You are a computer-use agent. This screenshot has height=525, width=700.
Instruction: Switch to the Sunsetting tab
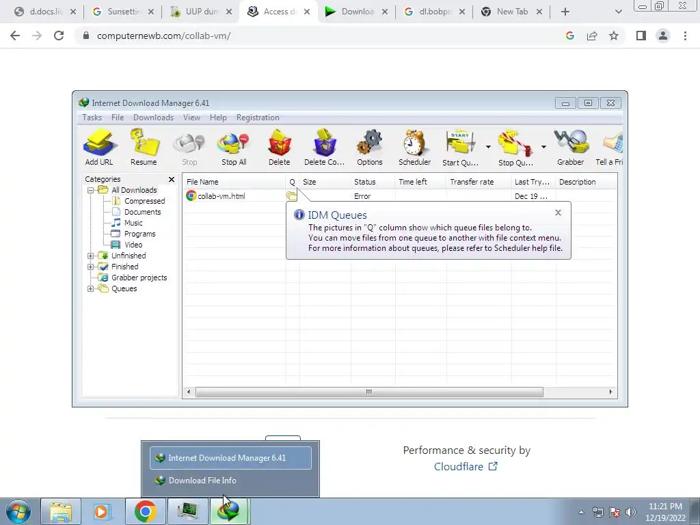[122, 12]
